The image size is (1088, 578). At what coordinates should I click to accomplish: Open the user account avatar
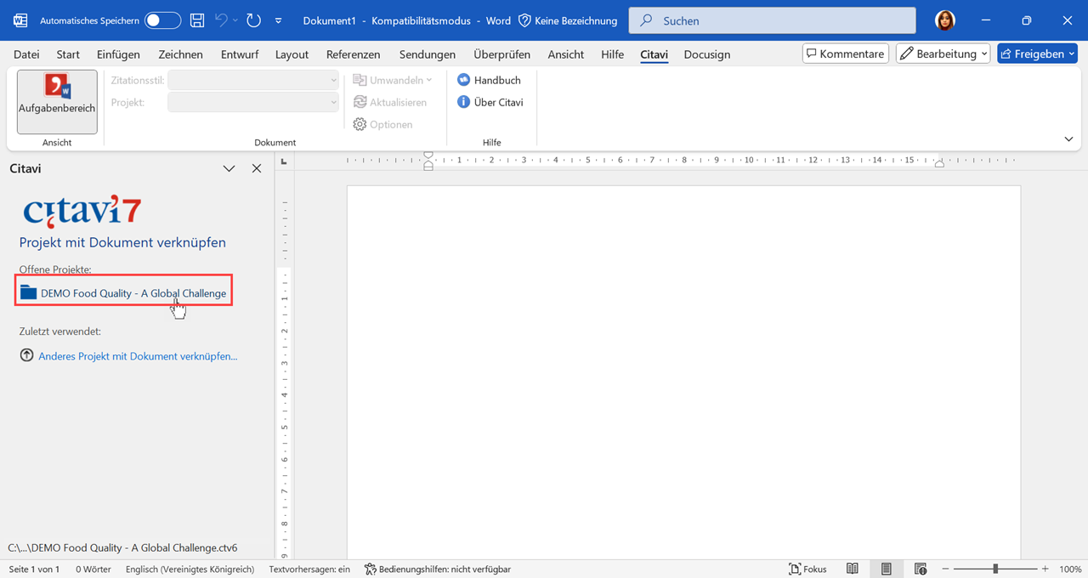tap(944, 20)
